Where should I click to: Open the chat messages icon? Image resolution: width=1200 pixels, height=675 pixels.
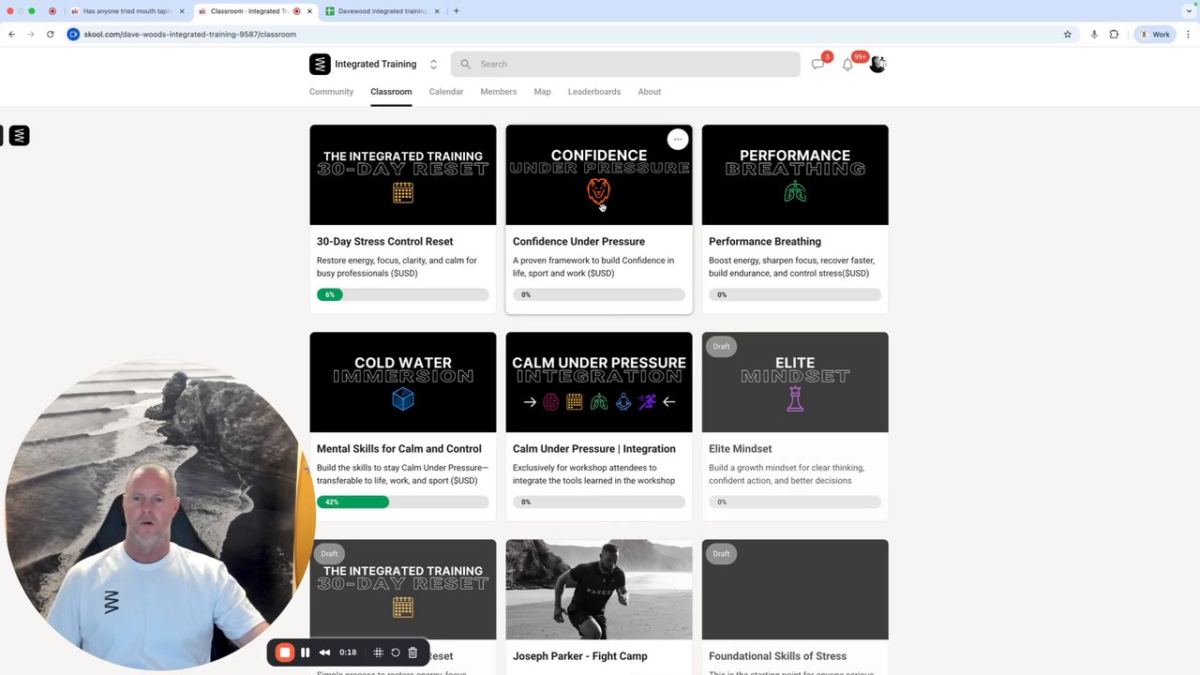tap(817, 64)
